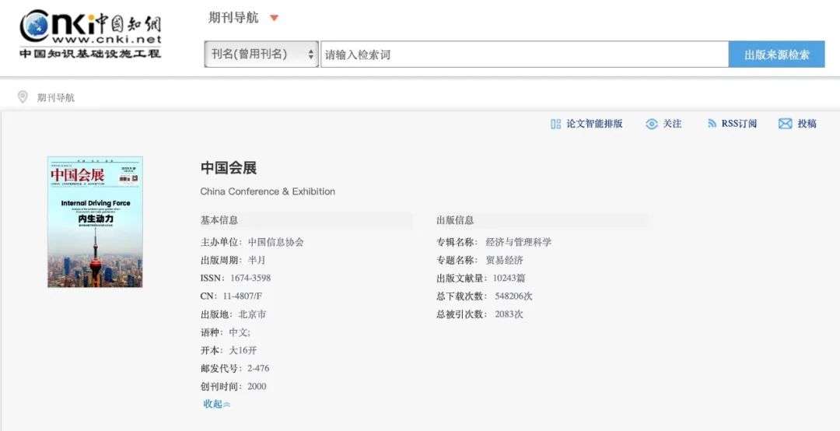Viewport: 840px width, 431px height.
Task: Open the 期刊导航 breadcrumb link
Action: (x=56, y=97)
